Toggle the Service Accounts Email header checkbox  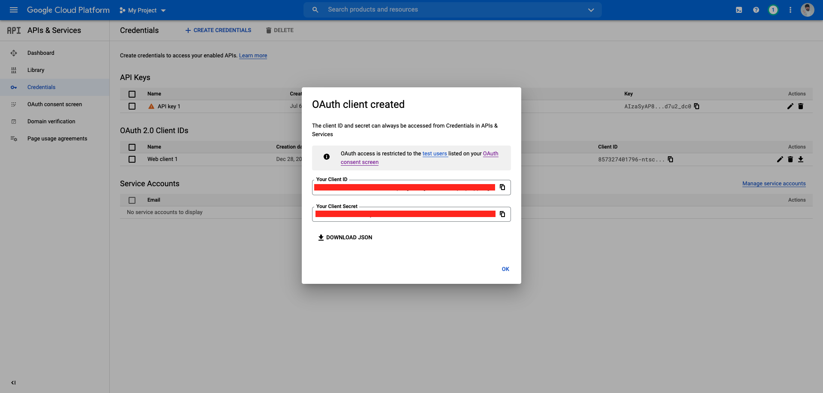132,200
